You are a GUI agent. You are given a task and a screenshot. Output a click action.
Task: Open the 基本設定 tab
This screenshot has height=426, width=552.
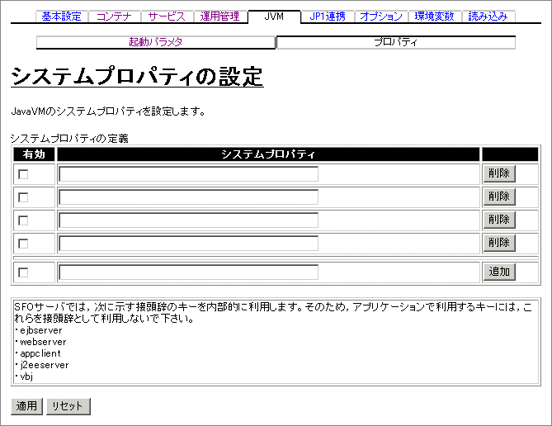click(62, 17)
